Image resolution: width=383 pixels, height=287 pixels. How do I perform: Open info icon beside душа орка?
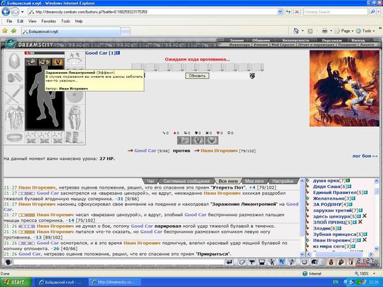coord(348,180)
